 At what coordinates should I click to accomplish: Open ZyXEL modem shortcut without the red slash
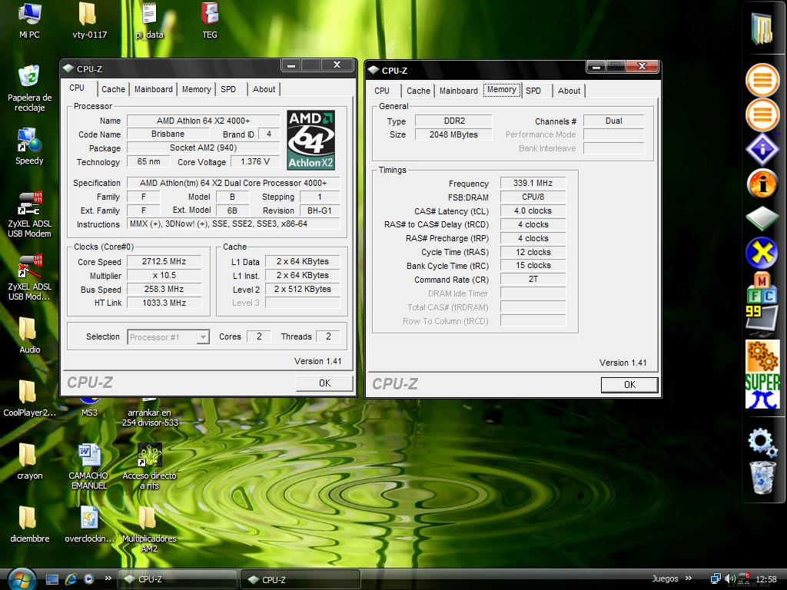click(x=29, y=215)
